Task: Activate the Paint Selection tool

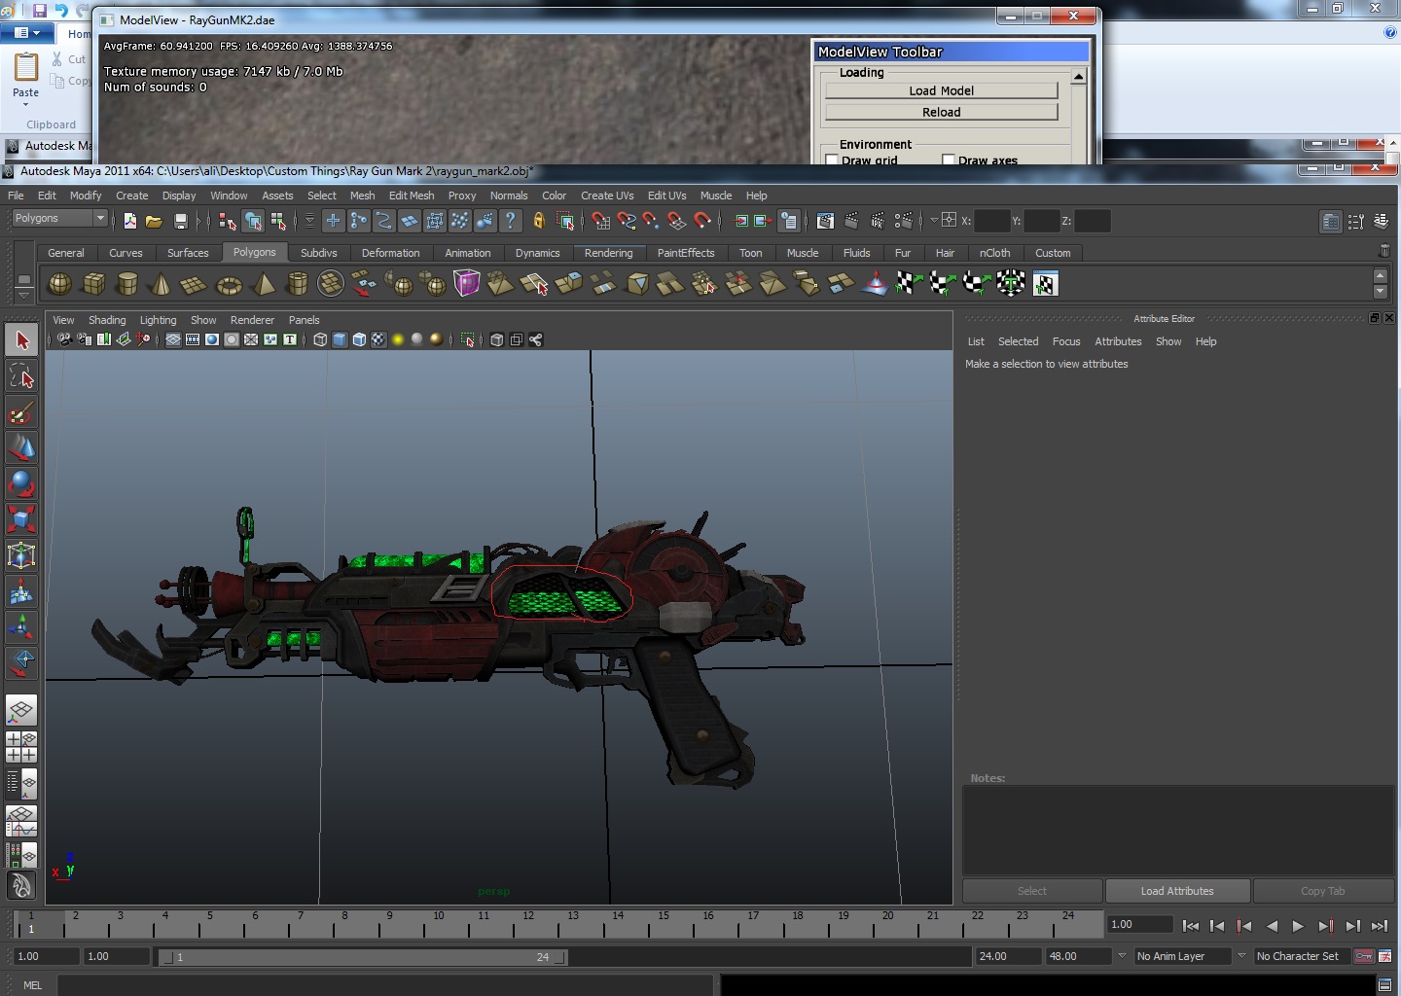Action: (21, 413)
